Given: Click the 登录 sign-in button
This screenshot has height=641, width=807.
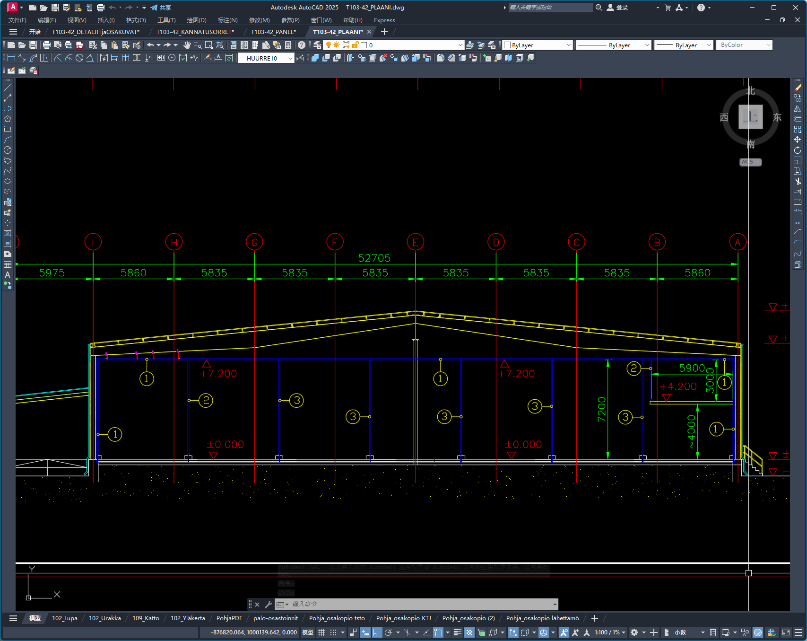Looking at the screenshot, I should tap(617, 8).
